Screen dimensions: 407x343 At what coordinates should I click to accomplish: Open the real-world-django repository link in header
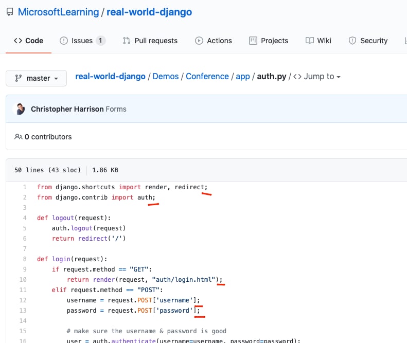click(149, 12)
